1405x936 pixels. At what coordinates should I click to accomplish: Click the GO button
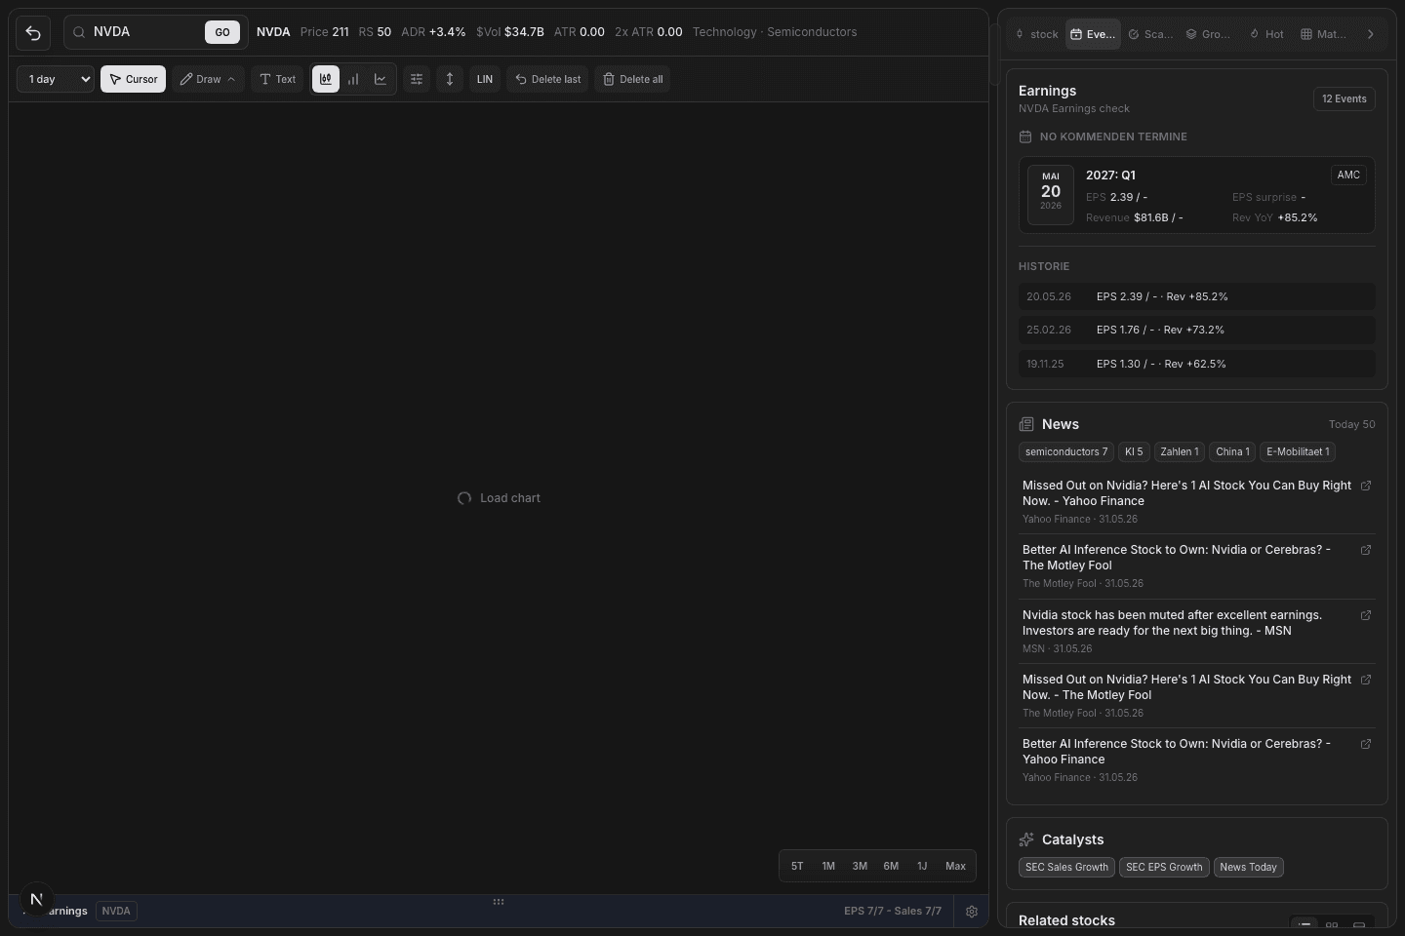coord(222,32)
